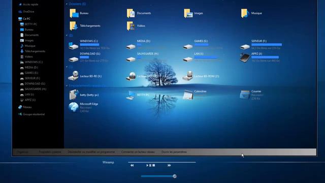
Task: Click the Winamp volume slider knob
Action: (x=175, y=176)
